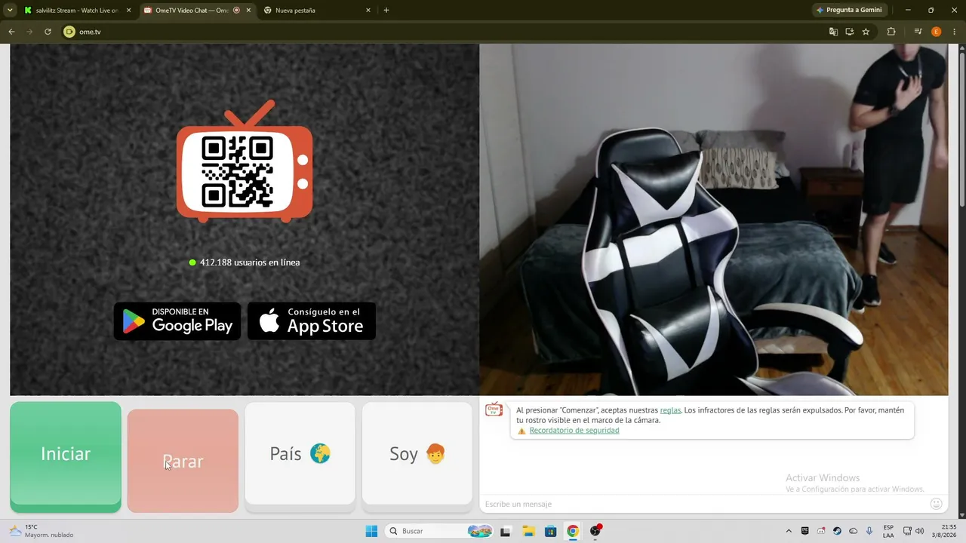This screenshot has width=966, height=543.
Task: Click the OneDrive cloud tray icon
Action: tap(854, 531)
